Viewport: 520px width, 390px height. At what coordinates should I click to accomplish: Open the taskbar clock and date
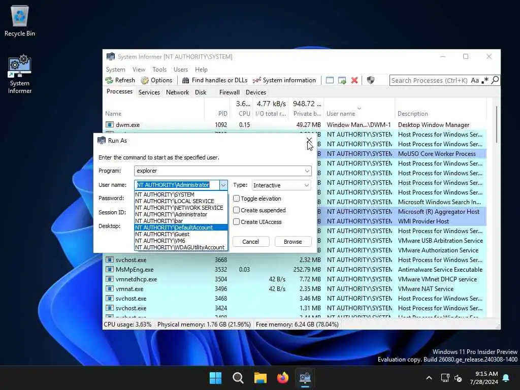tap(483, 378)
